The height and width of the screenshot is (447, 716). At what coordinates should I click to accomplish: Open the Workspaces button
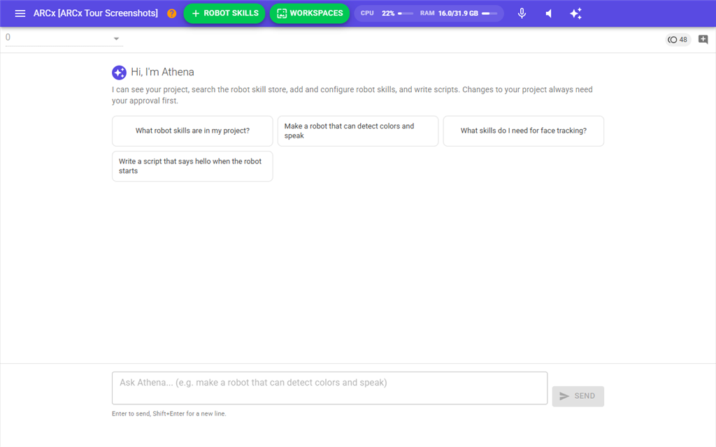tap(310, 13)
